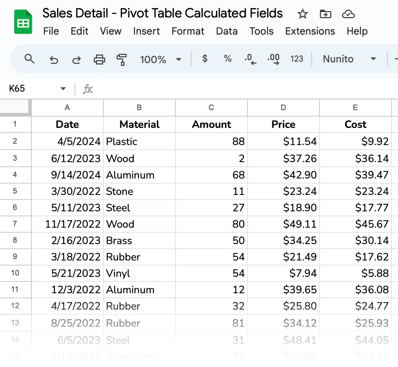Image resolution: width=398 pixels, height=367 pixels.
Task: Open the 123 more formats button
Action: click(297, 59)
